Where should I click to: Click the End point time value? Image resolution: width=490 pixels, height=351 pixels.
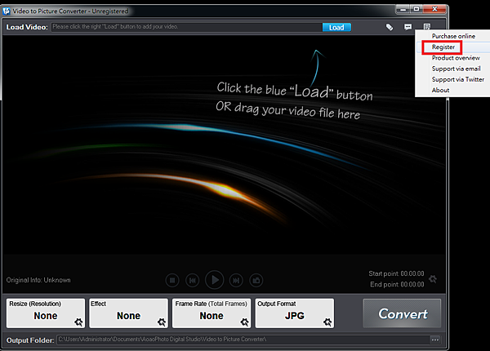[x=412, y=285]
